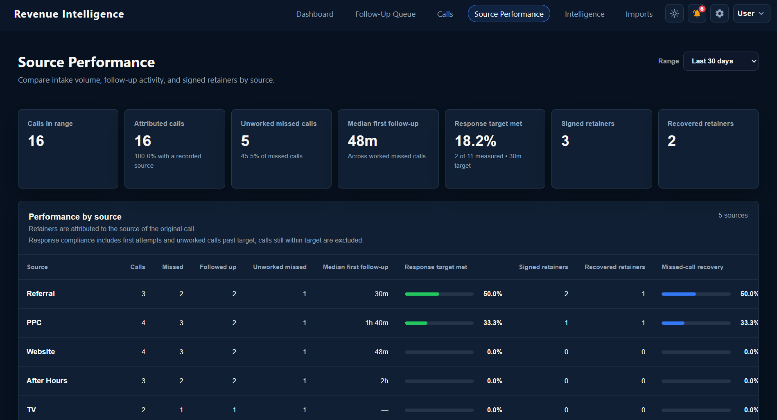The image size is (777, 420).
Task: Open the User account dropdown
Action: pos(751,13)
